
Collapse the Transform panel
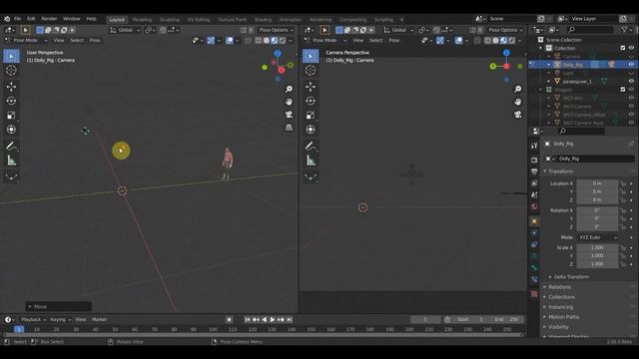(560, 171)
